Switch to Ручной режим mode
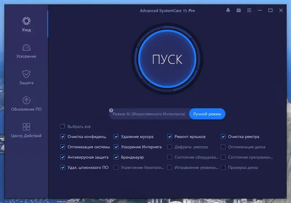 (x=207, y=114)
